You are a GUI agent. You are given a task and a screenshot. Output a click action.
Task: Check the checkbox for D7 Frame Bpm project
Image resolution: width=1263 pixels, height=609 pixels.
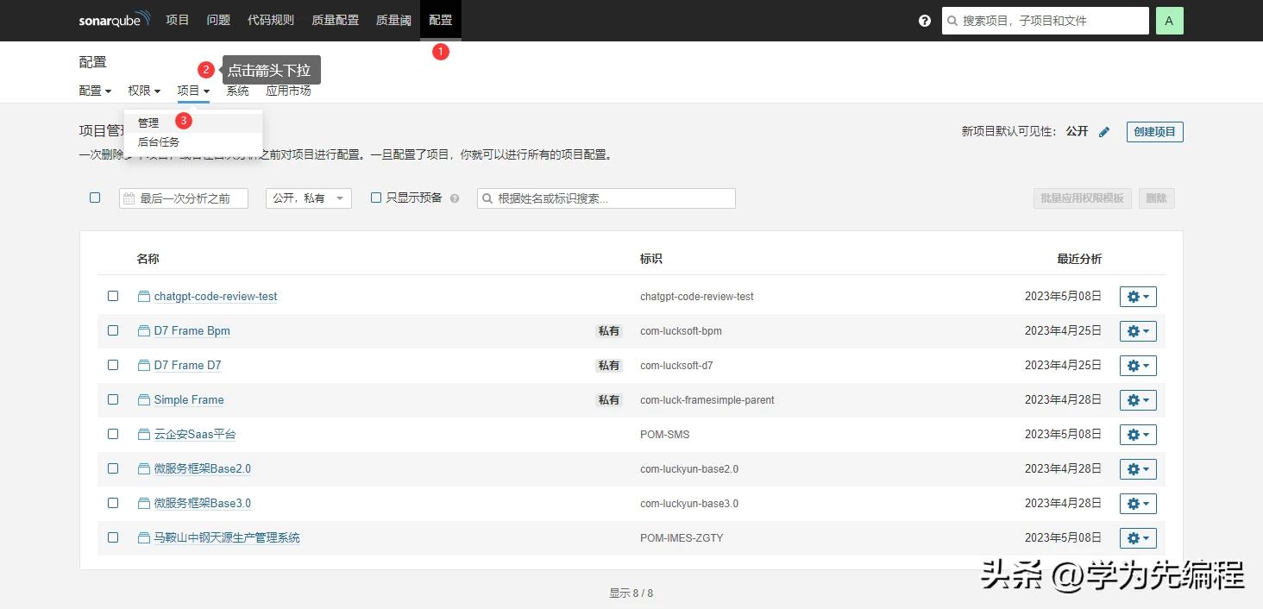113,330
